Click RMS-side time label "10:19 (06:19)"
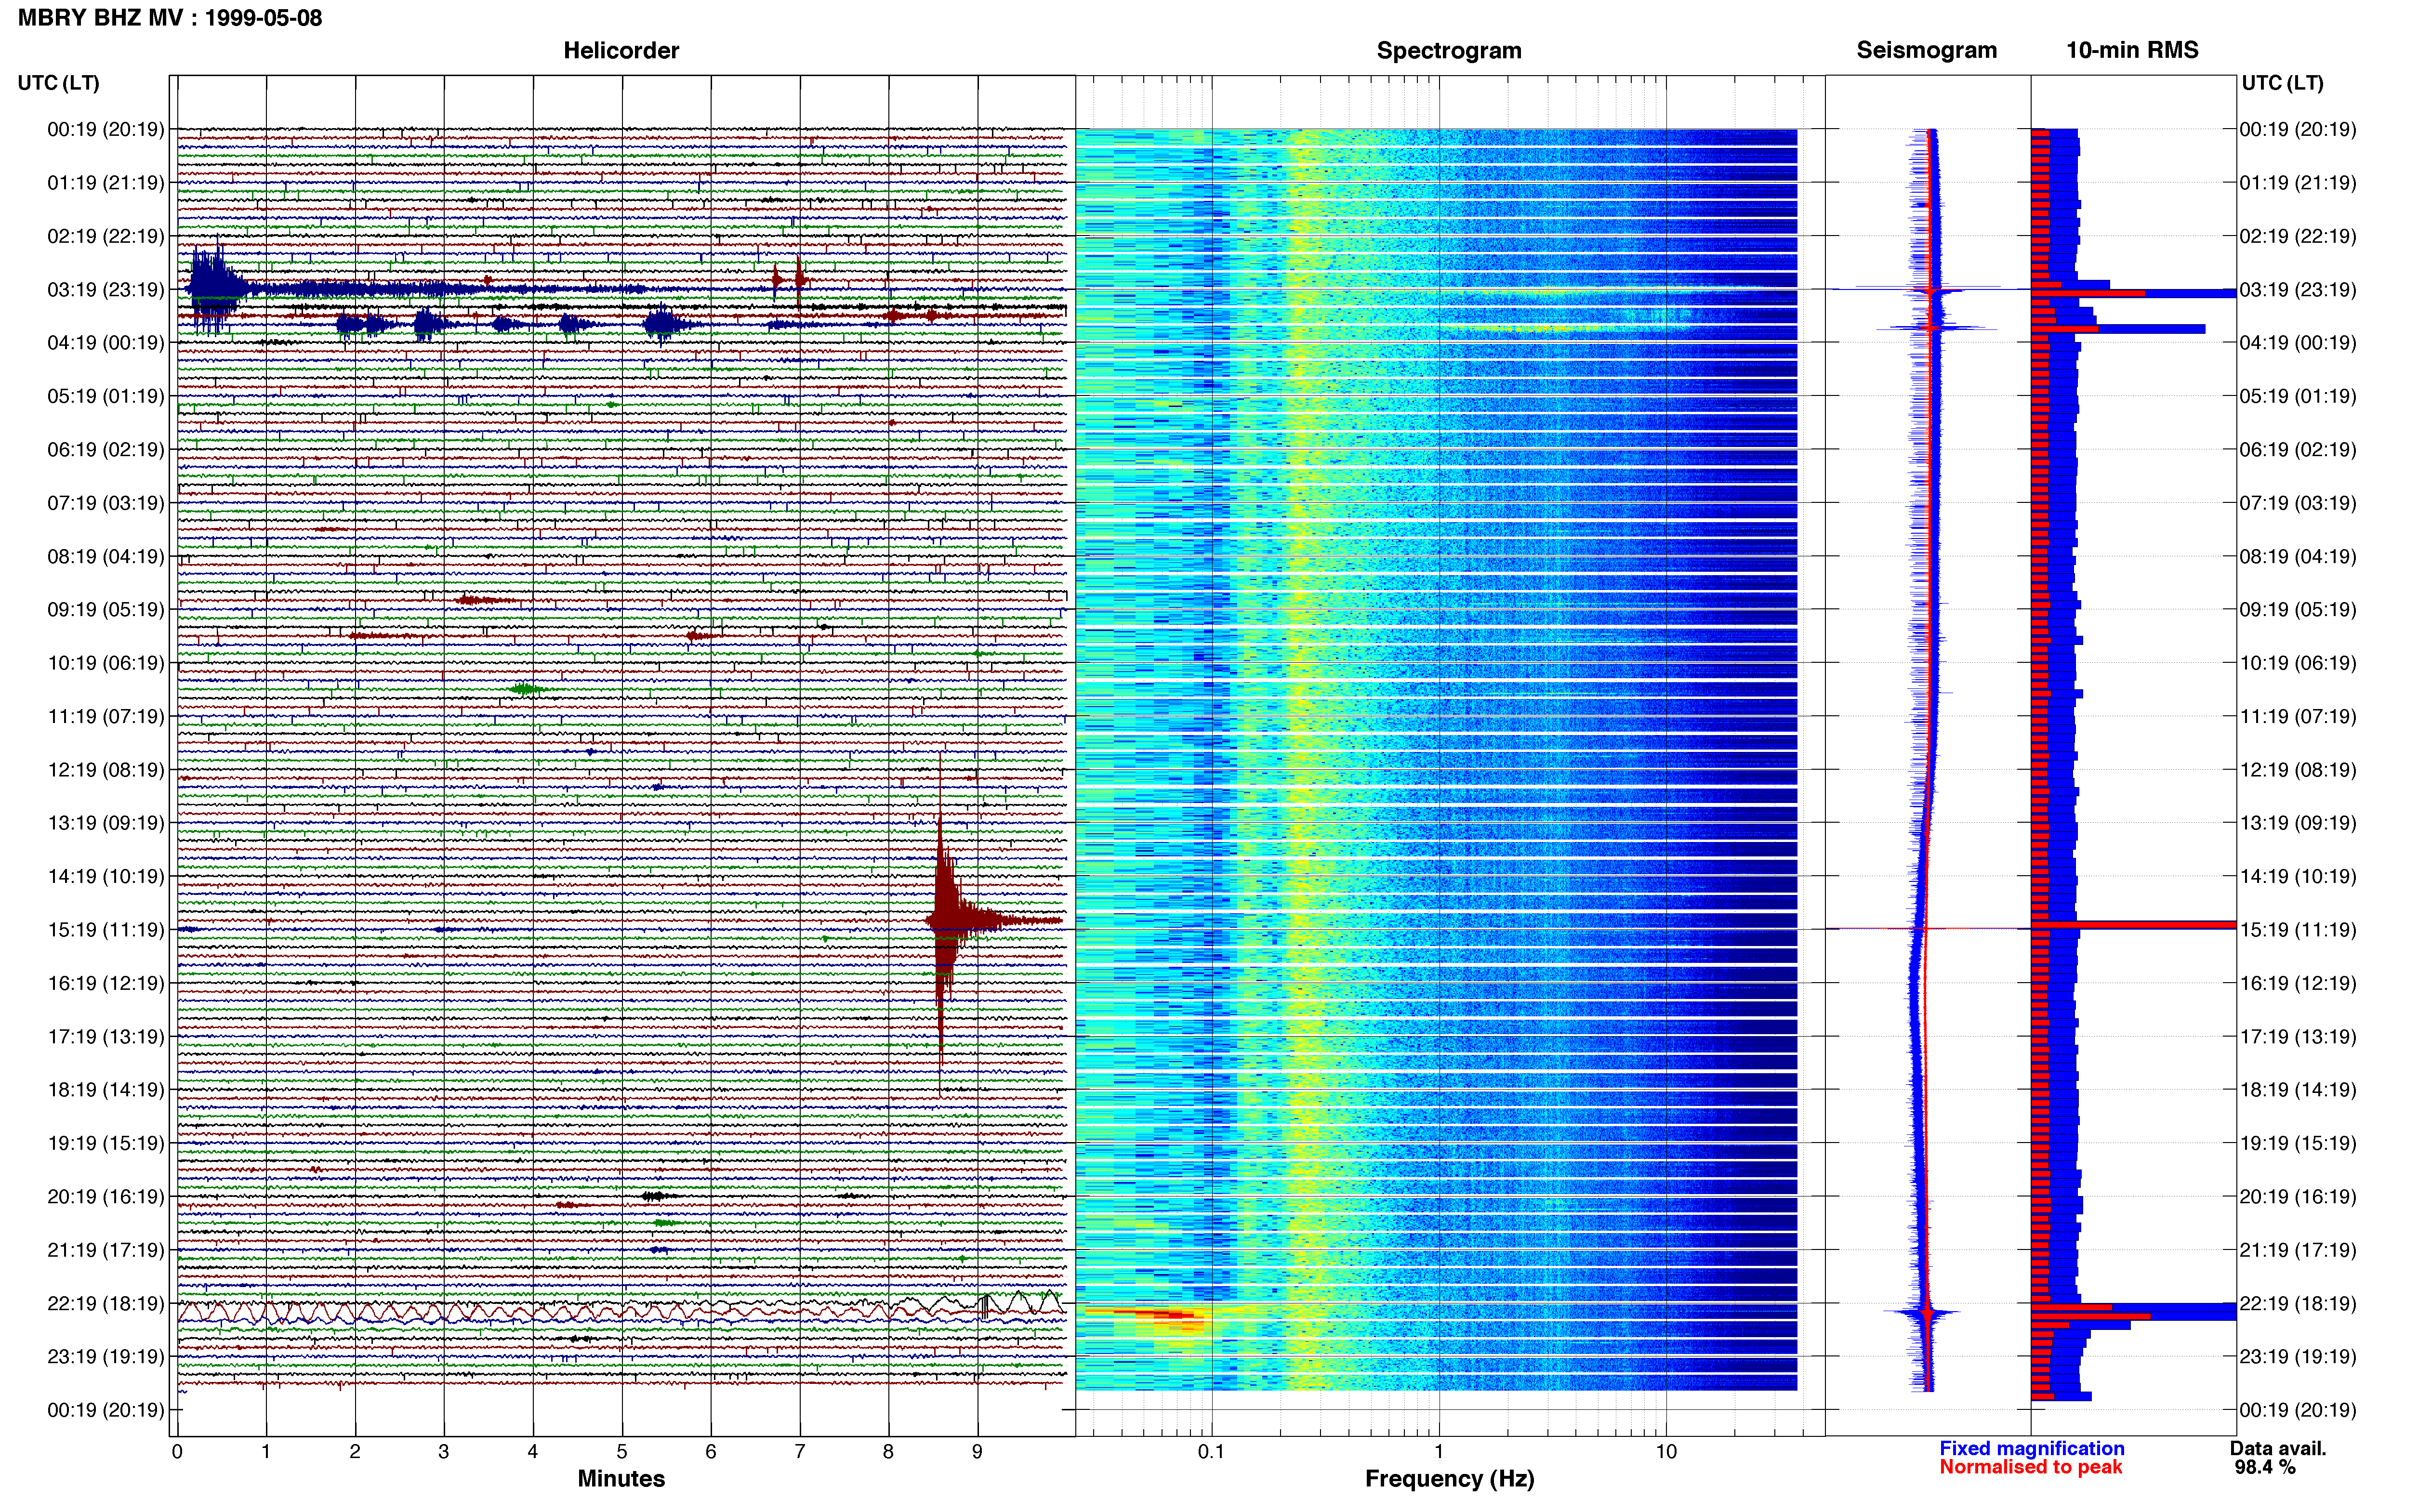This screenshot has height=1512, width=2418. 2297,663
